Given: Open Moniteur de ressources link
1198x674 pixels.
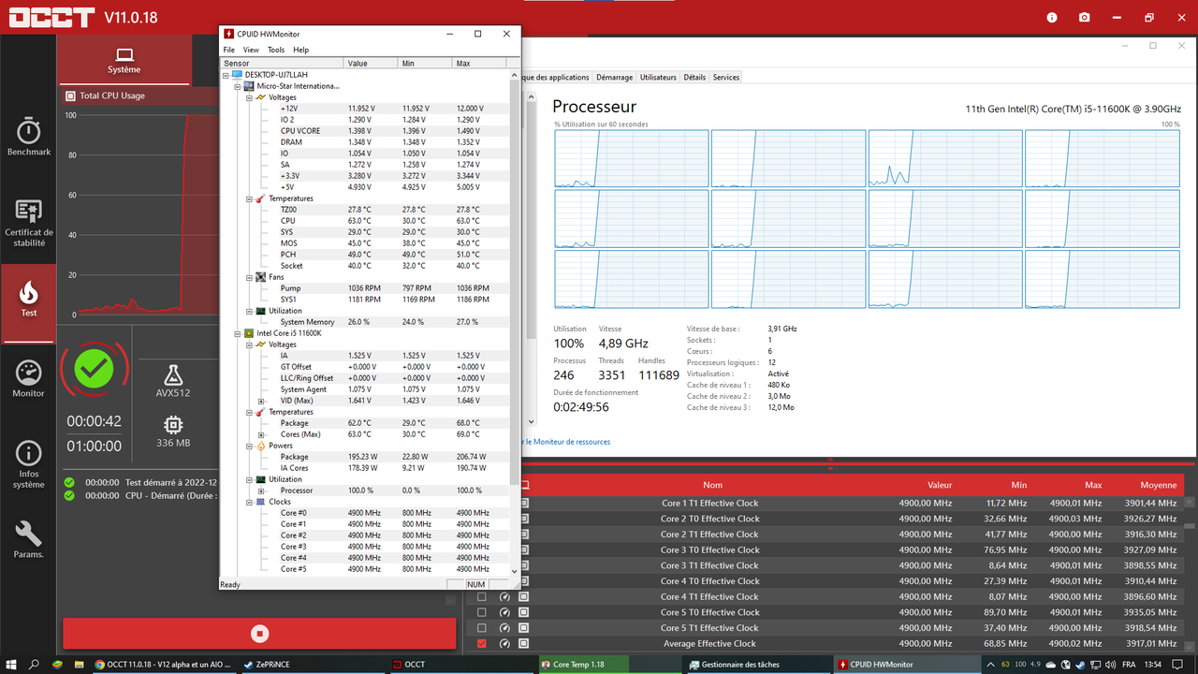Looking at the screenshot, I should [x=566, y=442].
